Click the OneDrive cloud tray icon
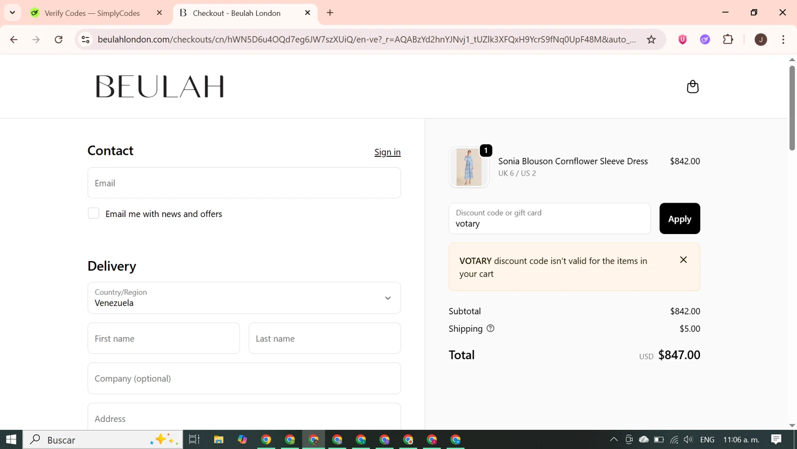 point(643,439)
